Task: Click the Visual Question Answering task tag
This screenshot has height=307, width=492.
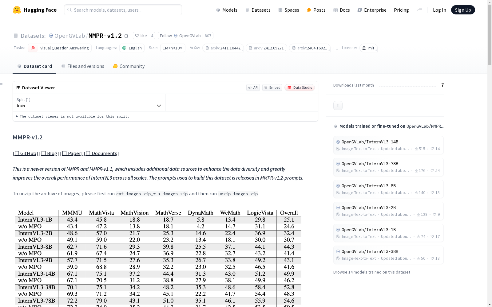Action: (x=60, y=48)
